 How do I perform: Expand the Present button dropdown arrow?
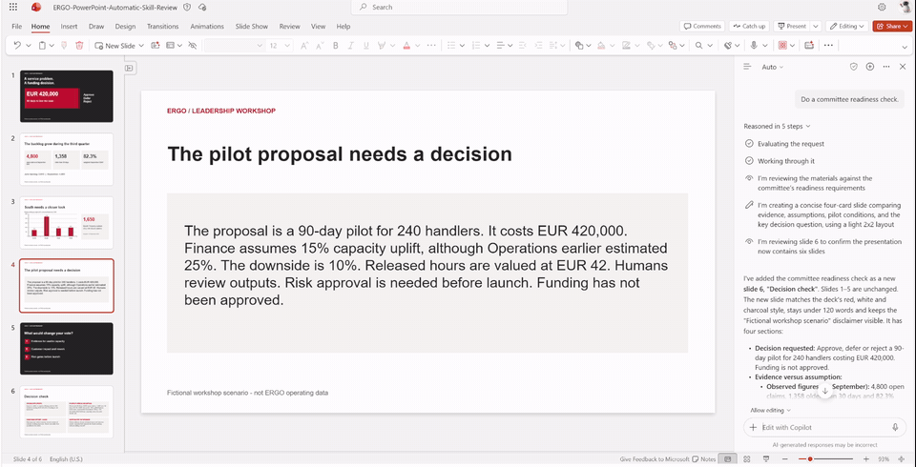click(816, 27)
